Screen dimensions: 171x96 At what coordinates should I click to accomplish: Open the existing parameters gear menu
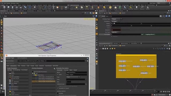tap(55, 69)
